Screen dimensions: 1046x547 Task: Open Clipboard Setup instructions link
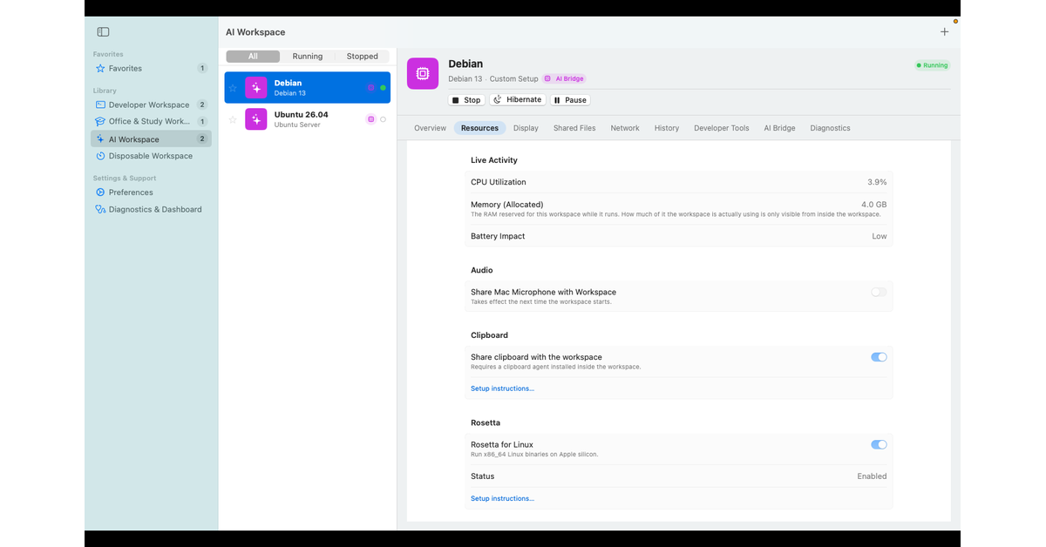point(503,388)
